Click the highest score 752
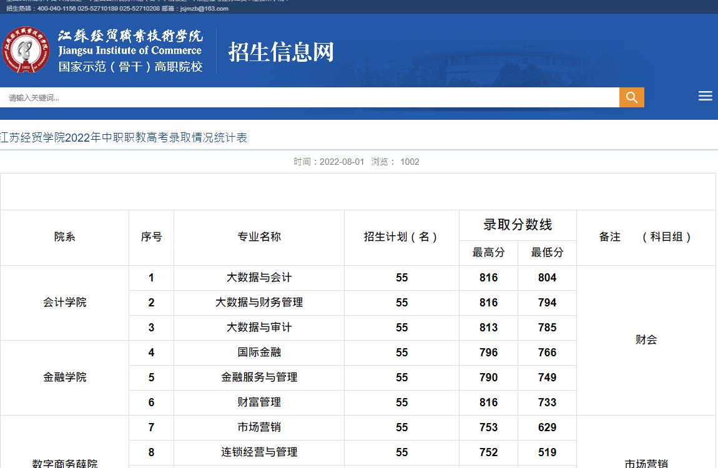Screen dimensions: 718x468 click(489, 452)
